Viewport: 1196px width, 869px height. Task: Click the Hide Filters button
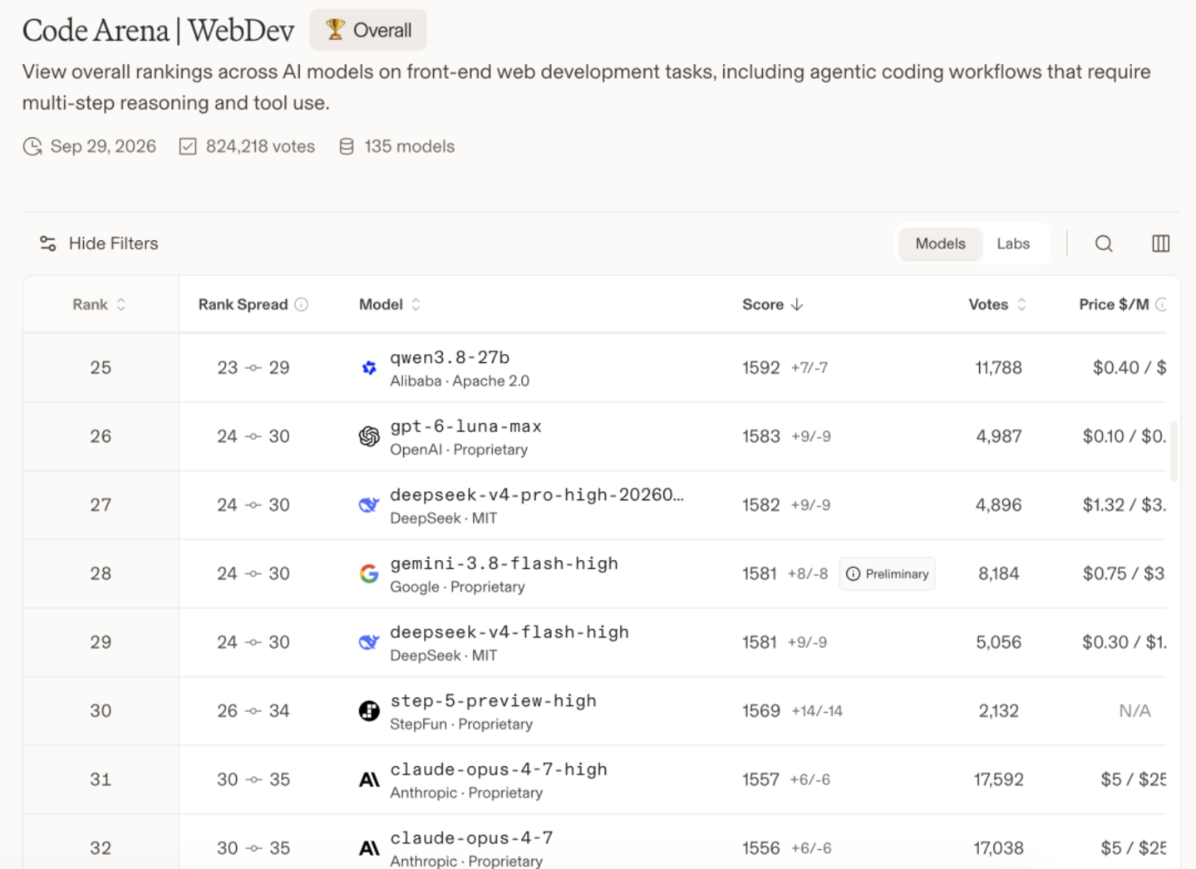pos(99,243)
